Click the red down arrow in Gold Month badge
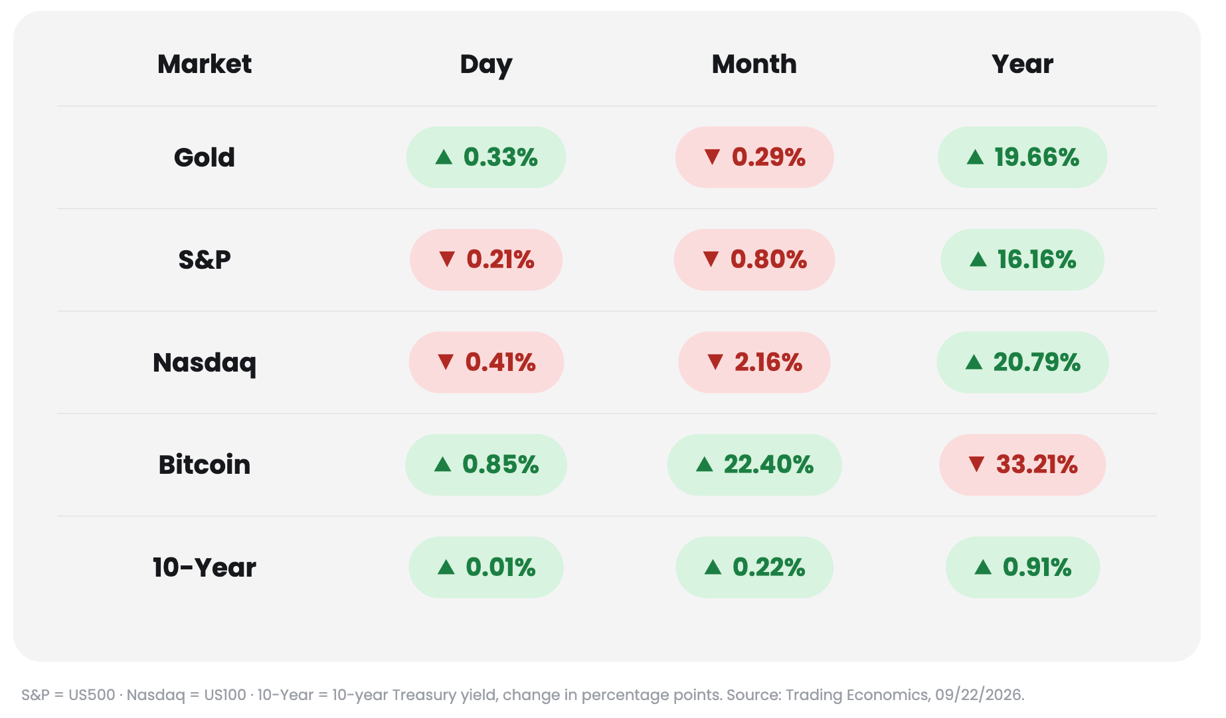 point(712,157)
